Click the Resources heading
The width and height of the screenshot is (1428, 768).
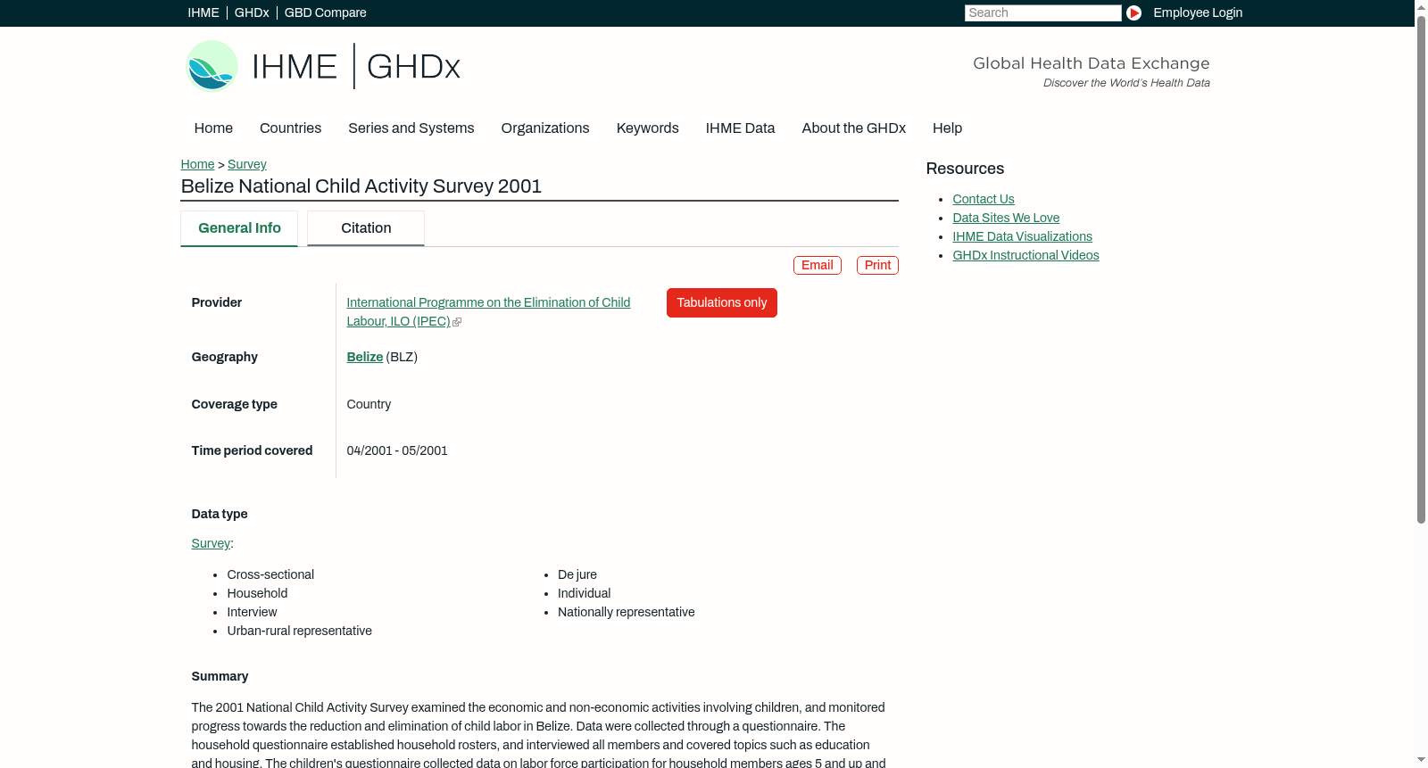tap(965, 169)
